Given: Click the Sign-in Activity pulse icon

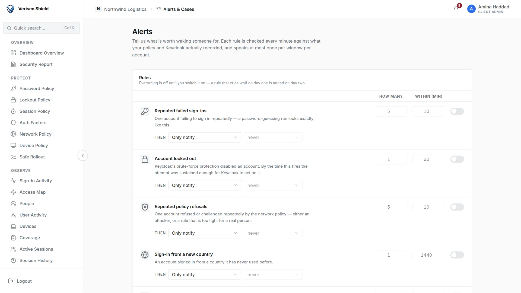Looking at the screenshot, I should click(x=13, y=181).
